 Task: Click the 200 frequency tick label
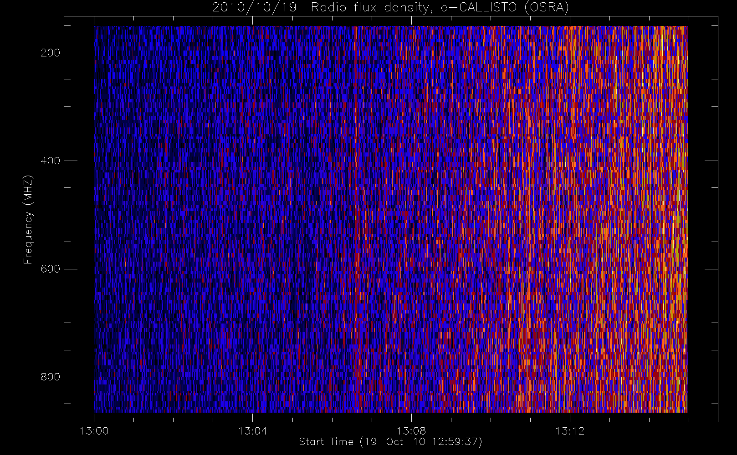pyautogui.click(x=50, y=53)
